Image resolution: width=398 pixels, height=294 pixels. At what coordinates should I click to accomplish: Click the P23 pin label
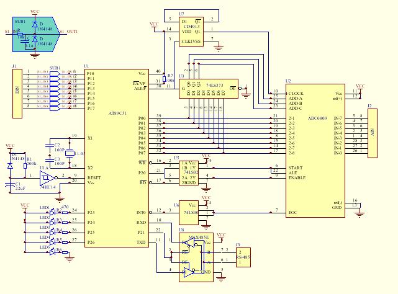(x=91, y=213)
